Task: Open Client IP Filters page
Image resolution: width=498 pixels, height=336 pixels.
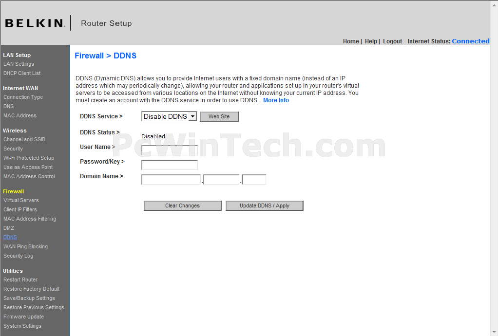Action: click(20, 210)
